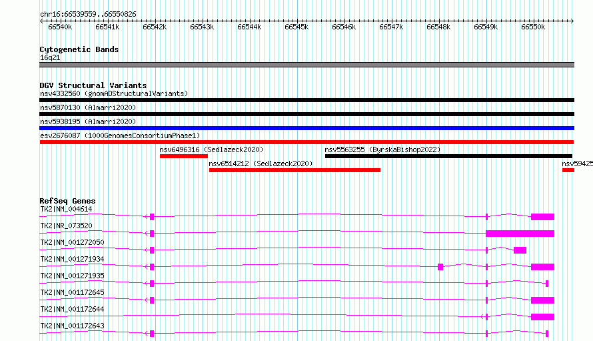Image resolution: width=593 pixels, height=341 pixels.
Task: Open transcript label TK2|NM_001271935
Action: [72, 276]
